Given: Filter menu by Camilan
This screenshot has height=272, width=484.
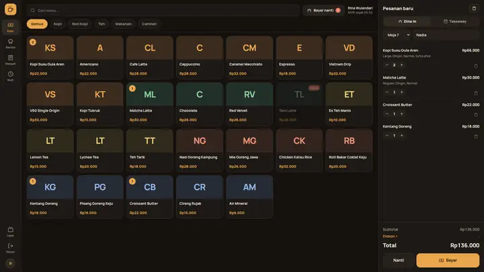Looking at the screenshot, I should pyautogui.click(x=149, y=24).
